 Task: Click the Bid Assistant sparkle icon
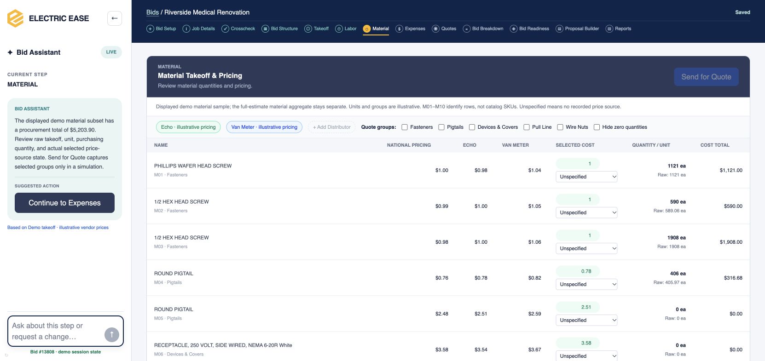(x=10, y=52)
